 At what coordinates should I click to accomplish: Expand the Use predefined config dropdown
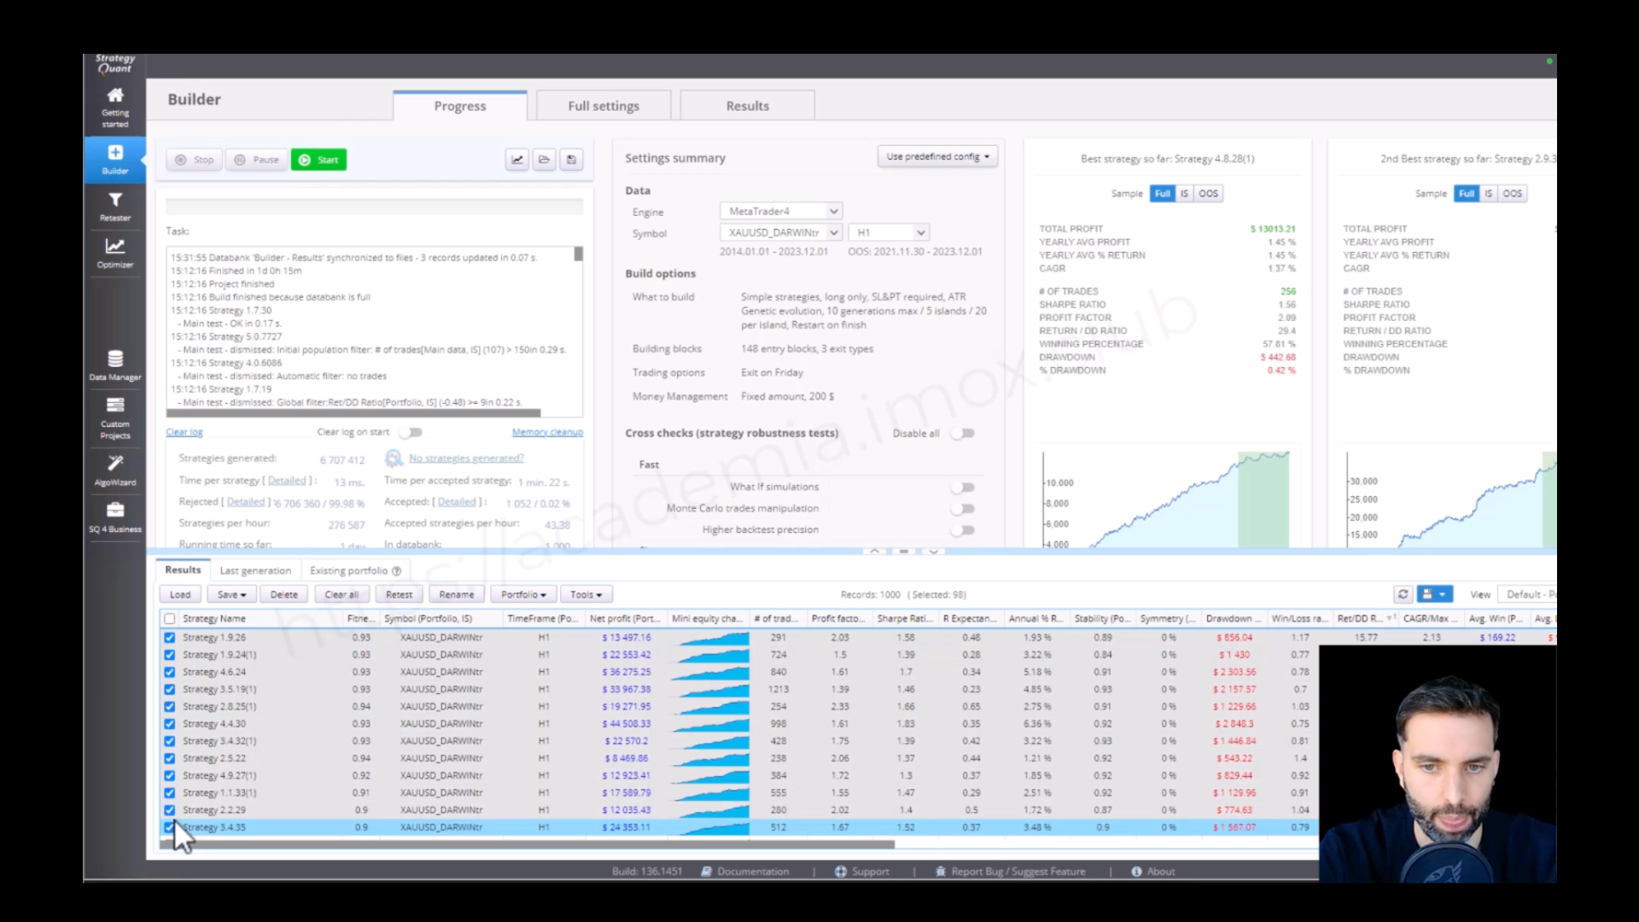coord(937,156)
